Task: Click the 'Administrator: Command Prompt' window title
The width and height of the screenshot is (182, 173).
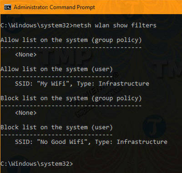Action: pyautogui.click(x=54, y=7)
